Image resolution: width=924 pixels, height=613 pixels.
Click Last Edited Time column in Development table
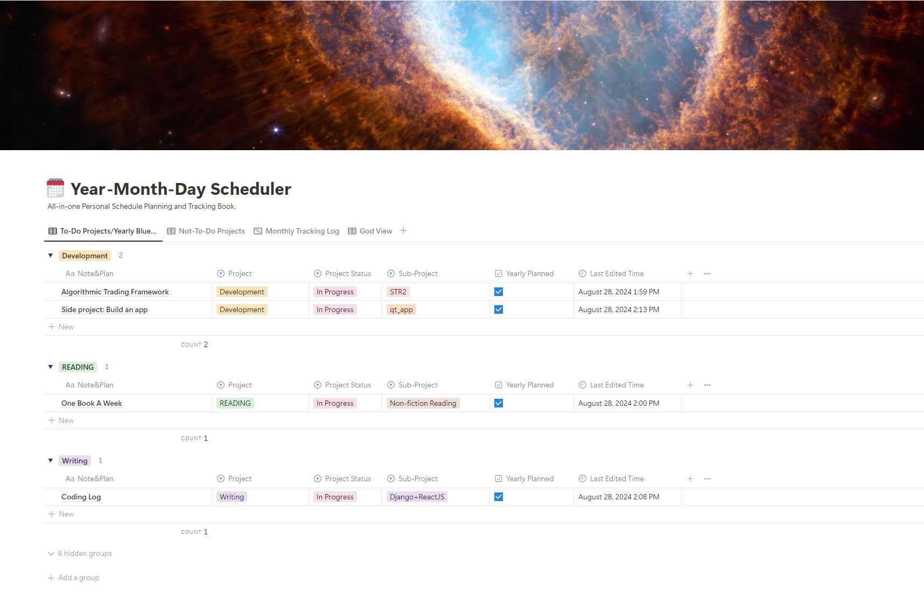pyautogui.click(x=616, y=273)
